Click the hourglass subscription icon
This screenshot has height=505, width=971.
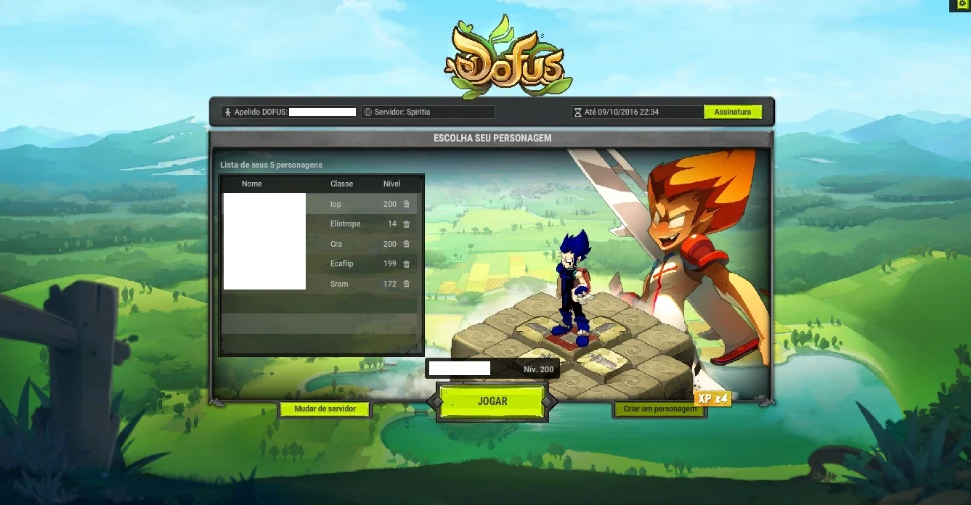point(578,112)
